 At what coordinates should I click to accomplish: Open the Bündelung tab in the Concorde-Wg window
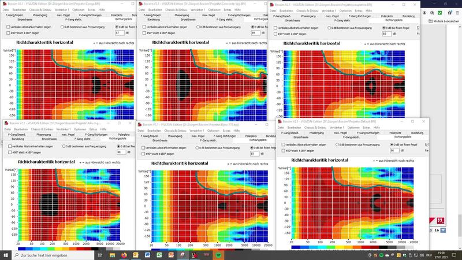click(154, 20)
